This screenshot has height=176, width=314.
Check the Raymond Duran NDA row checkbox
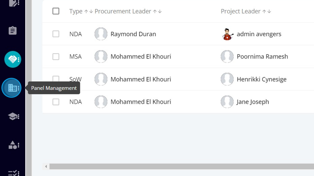pyautogui.click(x=56, y=34)
